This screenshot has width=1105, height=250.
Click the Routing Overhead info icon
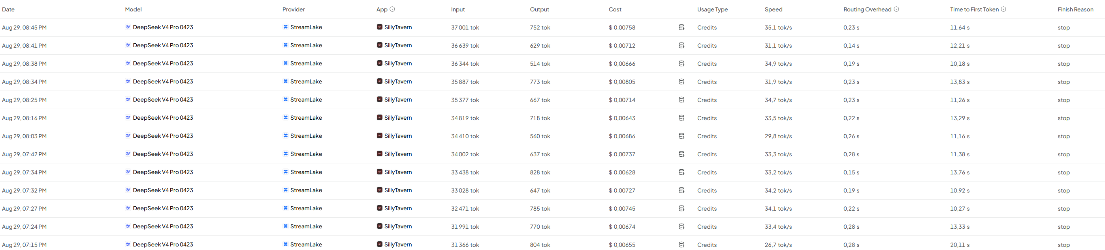point(896,9)
